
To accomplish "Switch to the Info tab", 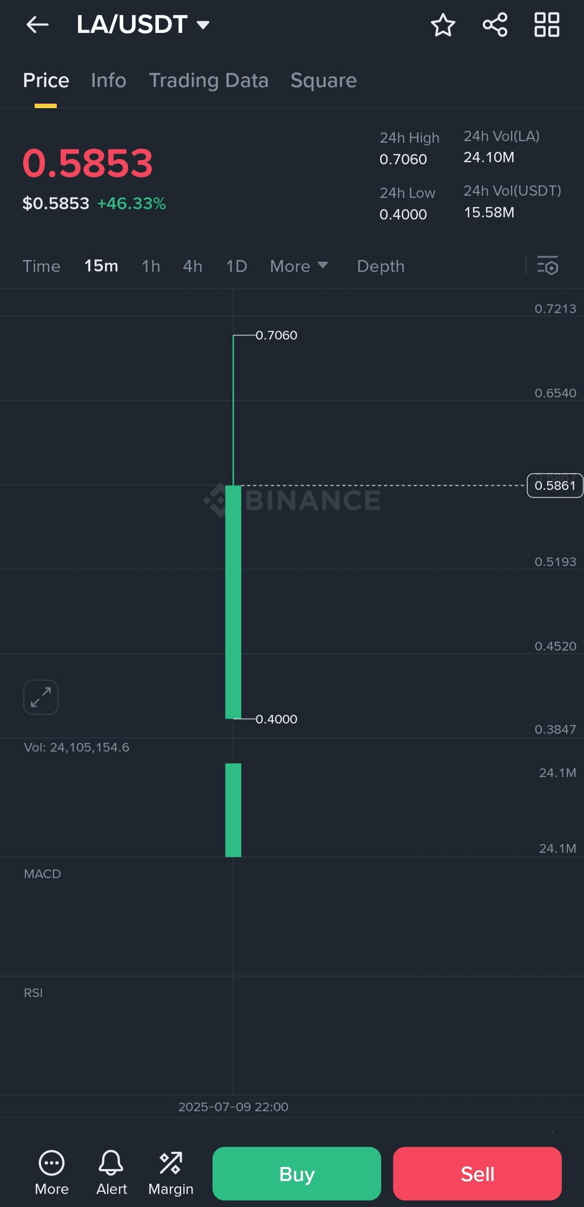I will click(109, 80).
